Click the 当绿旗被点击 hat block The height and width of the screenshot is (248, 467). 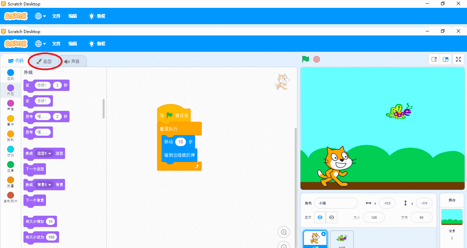[174, 114]
